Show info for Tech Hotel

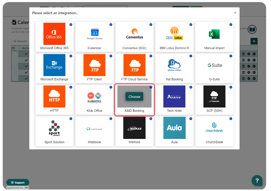(191, 87)
